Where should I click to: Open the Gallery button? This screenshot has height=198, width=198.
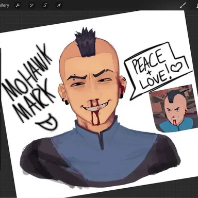(4, 5)
